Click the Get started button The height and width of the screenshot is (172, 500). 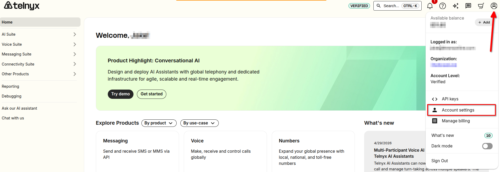[x=151, y=94]
